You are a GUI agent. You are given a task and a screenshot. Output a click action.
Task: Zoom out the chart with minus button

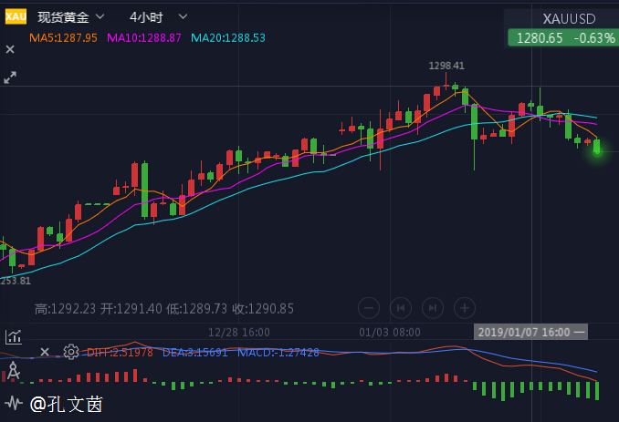tap(369, 308)
